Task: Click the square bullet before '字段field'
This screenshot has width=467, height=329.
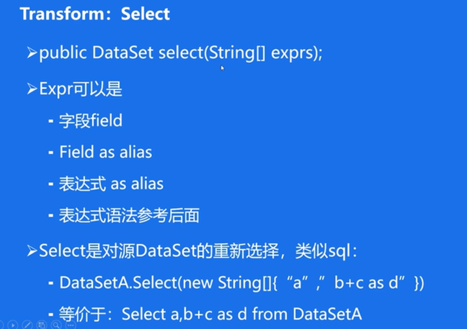Action: pyautogui.click(x=51, y=121)
